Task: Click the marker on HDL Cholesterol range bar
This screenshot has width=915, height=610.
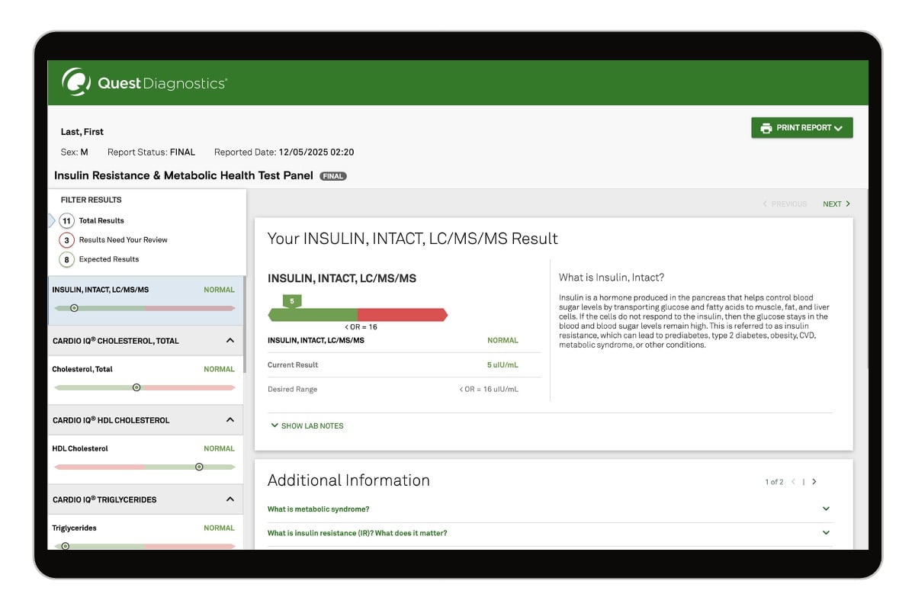Action: [x=199, y=467]
